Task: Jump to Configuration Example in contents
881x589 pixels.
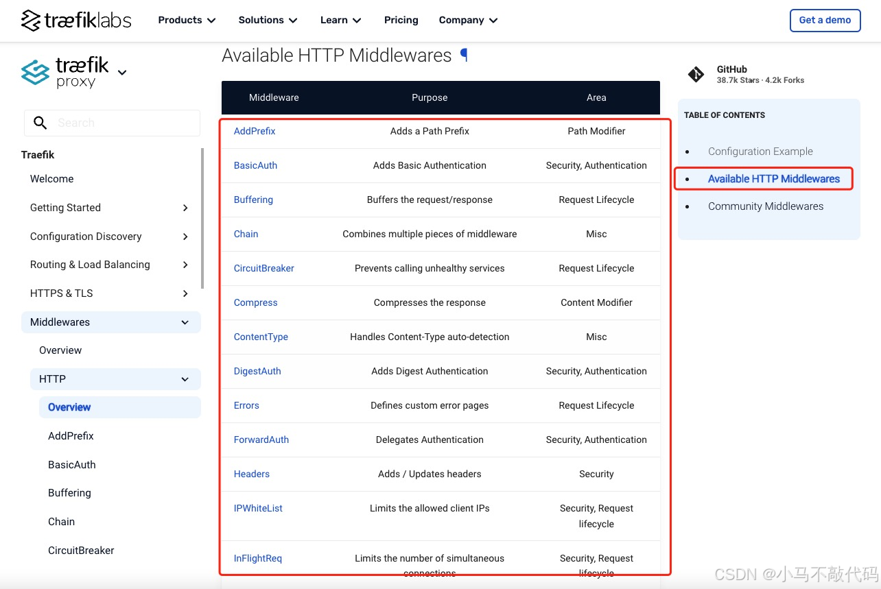Action: [760, 152]
